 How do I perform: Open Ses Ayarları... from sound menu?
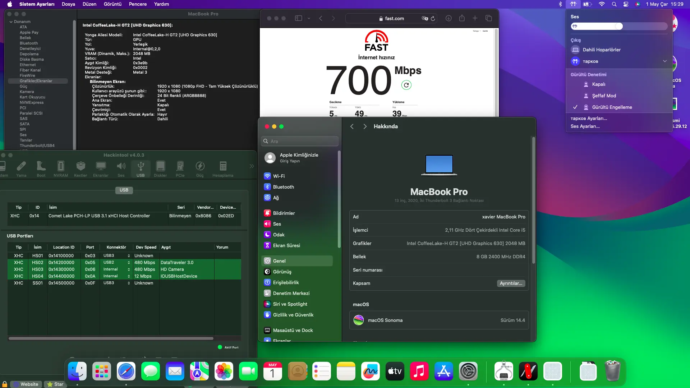click(585, 126)
